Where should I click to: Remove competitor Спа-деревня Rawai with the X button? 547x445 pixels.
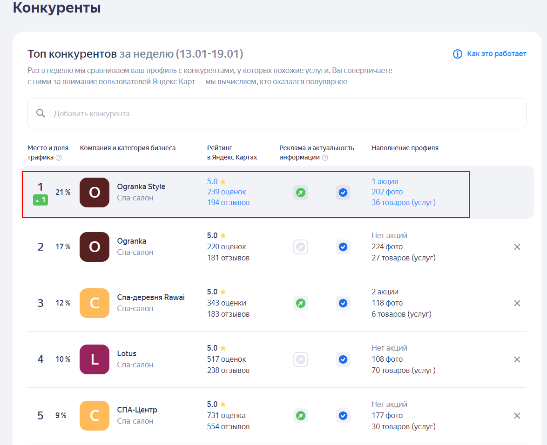517,303
